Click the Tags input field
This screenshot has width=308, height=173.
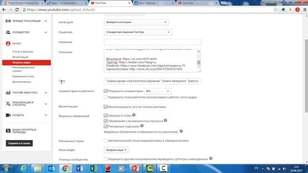coord(152,81)
